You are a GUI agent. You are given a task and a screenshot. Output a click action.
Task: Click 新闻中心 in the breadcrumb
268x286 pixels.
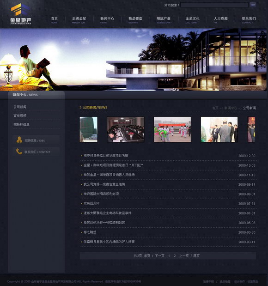click(x=231, y=108)
